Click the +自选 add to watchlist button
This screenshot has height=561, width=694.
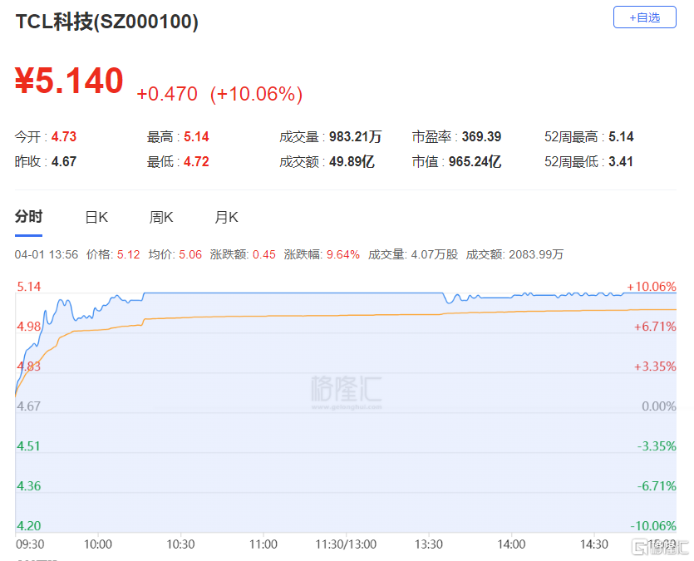click(x=644, y=17)
